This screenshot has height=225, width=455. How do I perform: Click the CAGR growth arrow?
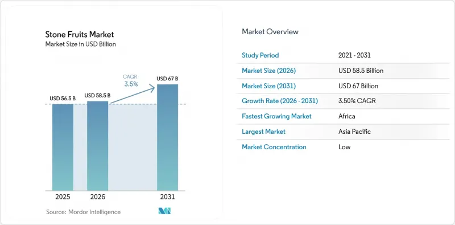133,95
